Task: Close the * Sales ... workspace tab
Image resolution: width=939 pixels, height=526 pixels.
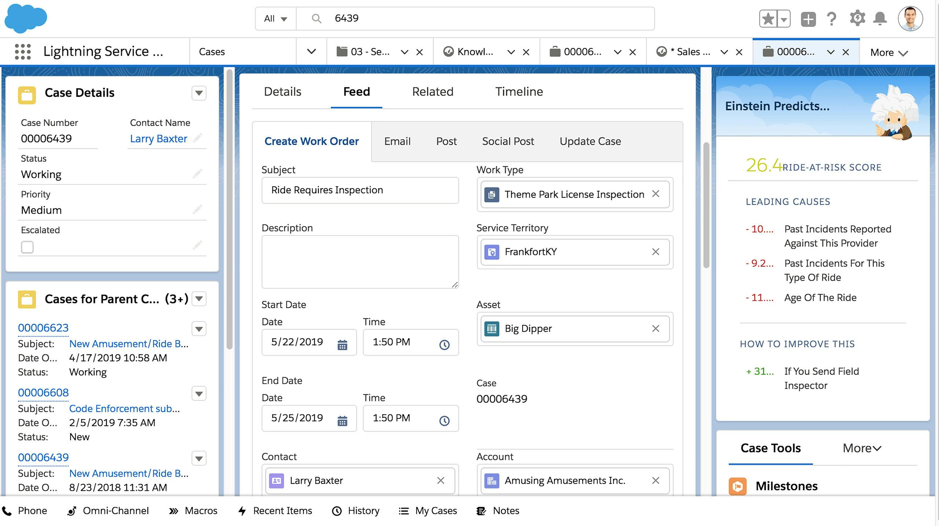Action: tap(739, 52)
